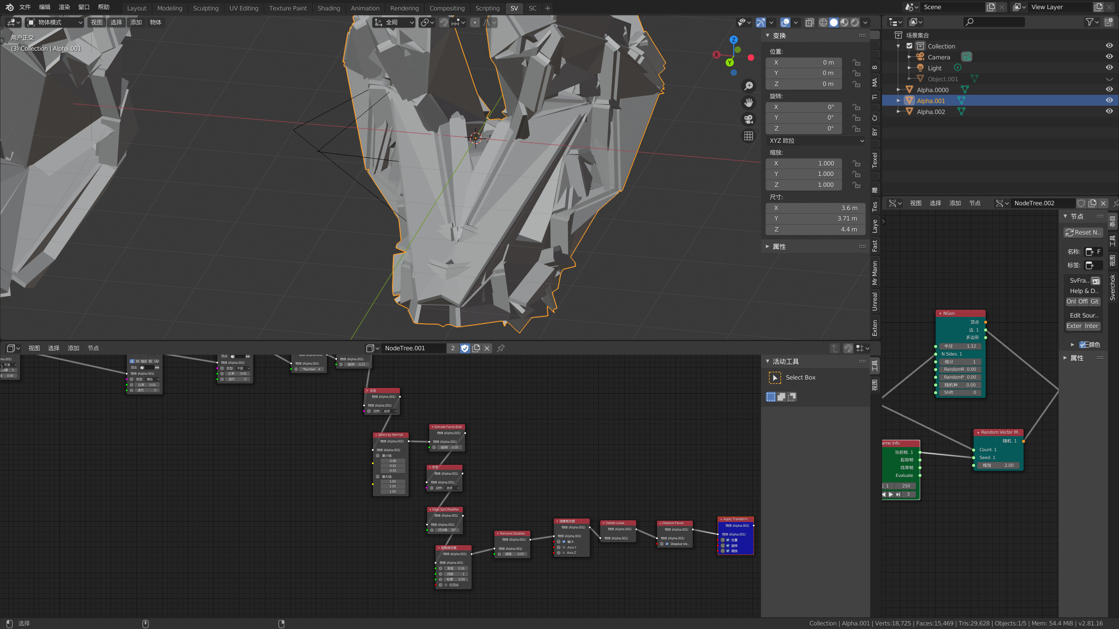The image size is (1119, 629).
Task: Adjust the NGon radius 1.12 slider
Action: tap(960, 346)
